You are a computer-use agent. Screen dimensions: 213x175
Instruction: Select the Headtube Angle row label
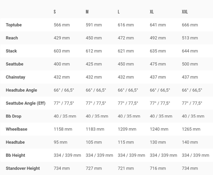pyautogui.click(x=21, y=90)
